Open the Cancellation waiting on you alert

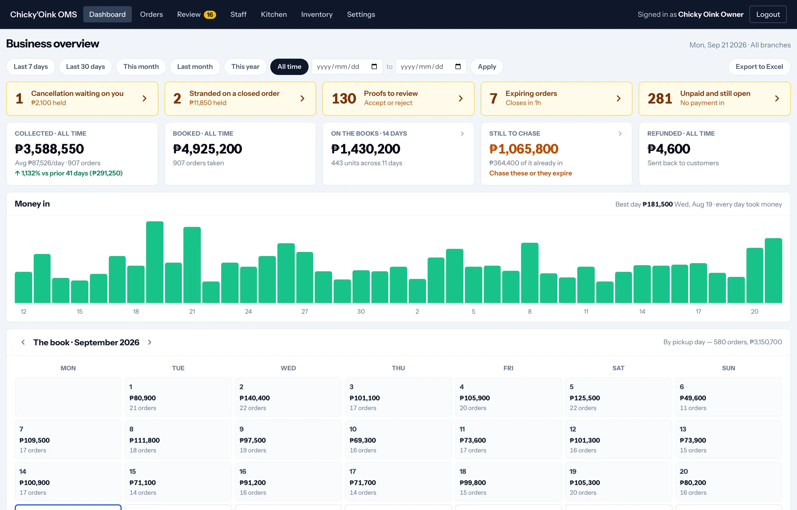82,98
